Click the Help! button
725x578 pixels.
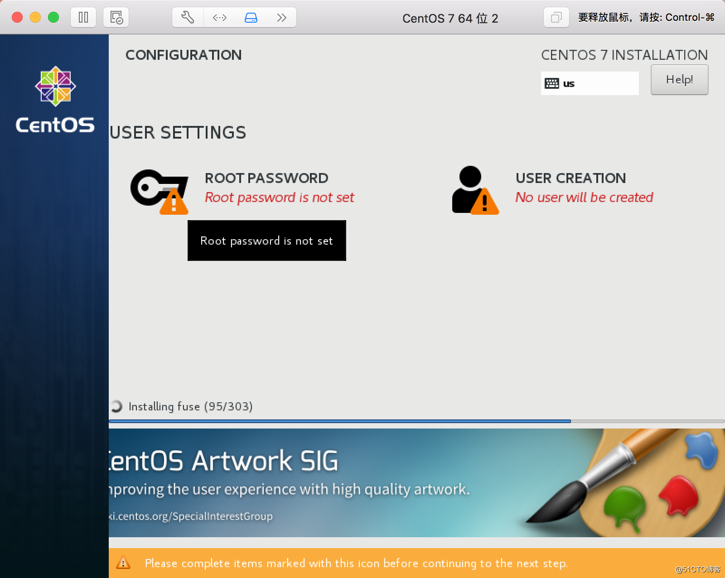pyautogui.click(x=679, y=80)
